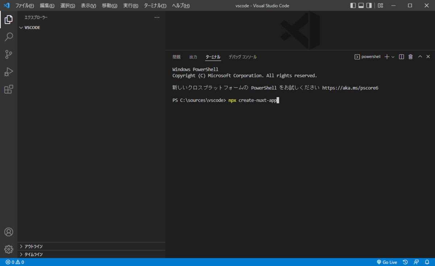
Task: Start Go Live server
Action: point(387,262)
